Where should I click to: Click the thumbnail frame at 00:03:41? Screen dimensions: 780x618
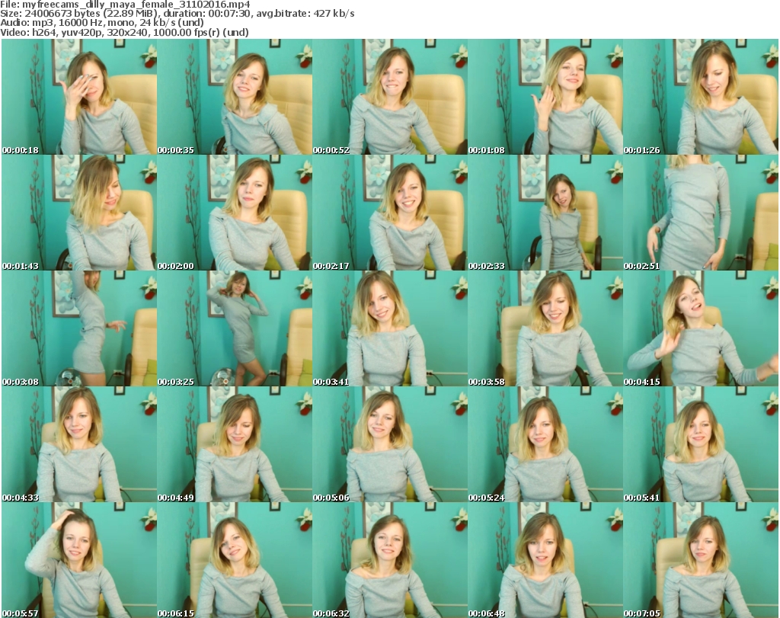[390, 328]
